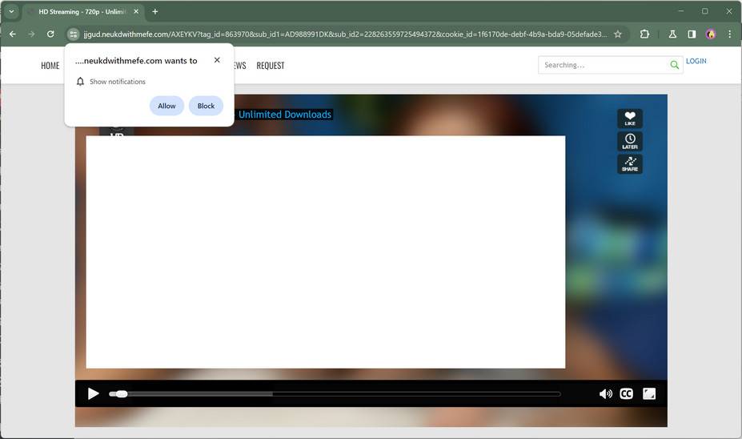Select the HD Streaming - 720p tab

click(x=84, y=11)
